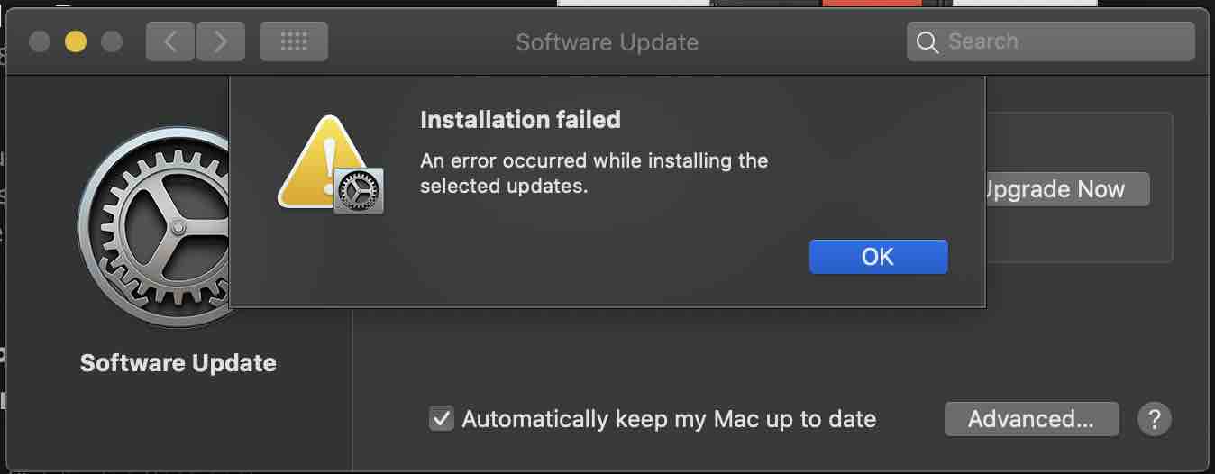Click the large Software Update gear icon

tap(153, 225)
